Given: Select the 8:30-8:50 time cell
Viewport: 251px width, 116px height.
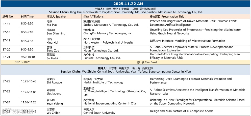Looking at the screenshot, I should (27, 23).
